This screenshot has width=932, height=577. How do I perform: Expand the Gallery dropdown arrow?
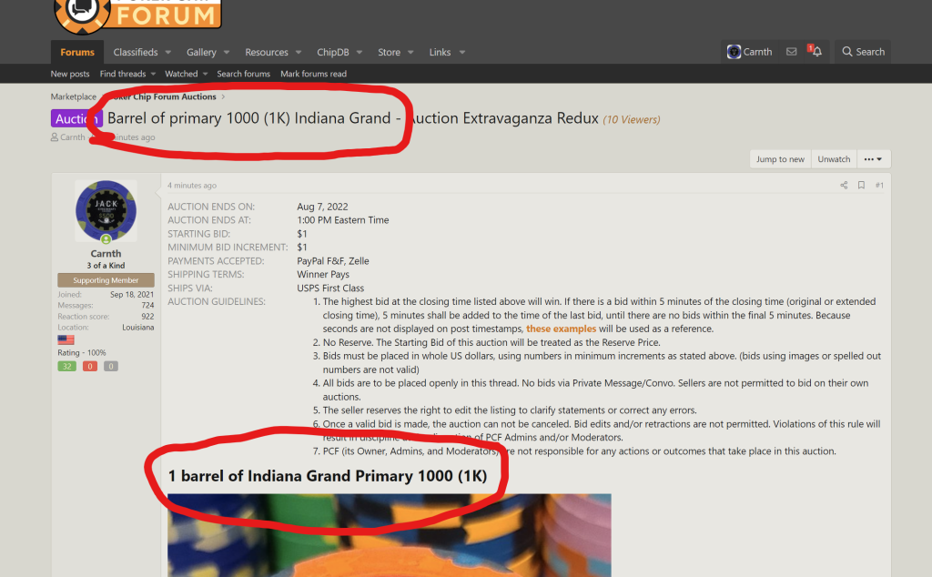click(x=227, y=52)
